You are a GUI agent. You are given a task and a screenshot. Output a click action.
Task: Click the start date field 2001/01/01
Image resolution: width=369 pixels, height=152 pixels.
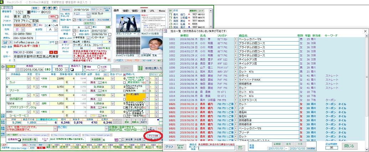click(276, 148)
